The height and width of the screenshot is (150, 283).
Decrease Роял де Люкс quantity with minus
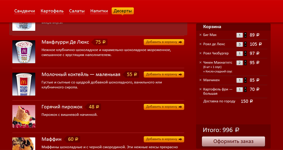click(245, 45)
